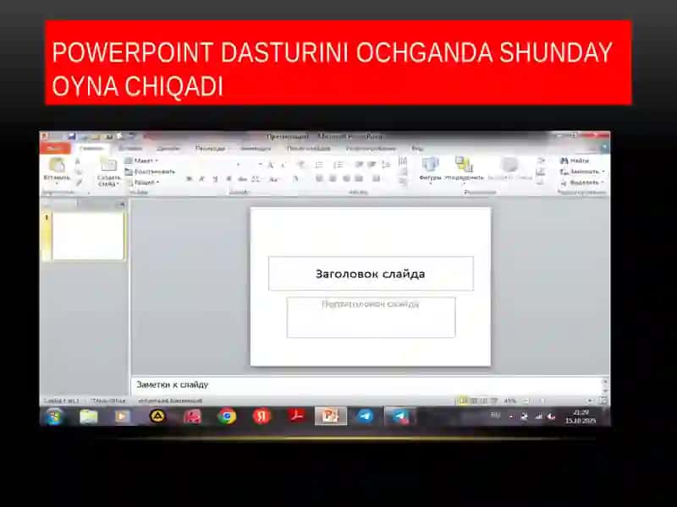Click the Fit slide to window icon
This screenshot has width=677, height=507.
tap(603, 401)
